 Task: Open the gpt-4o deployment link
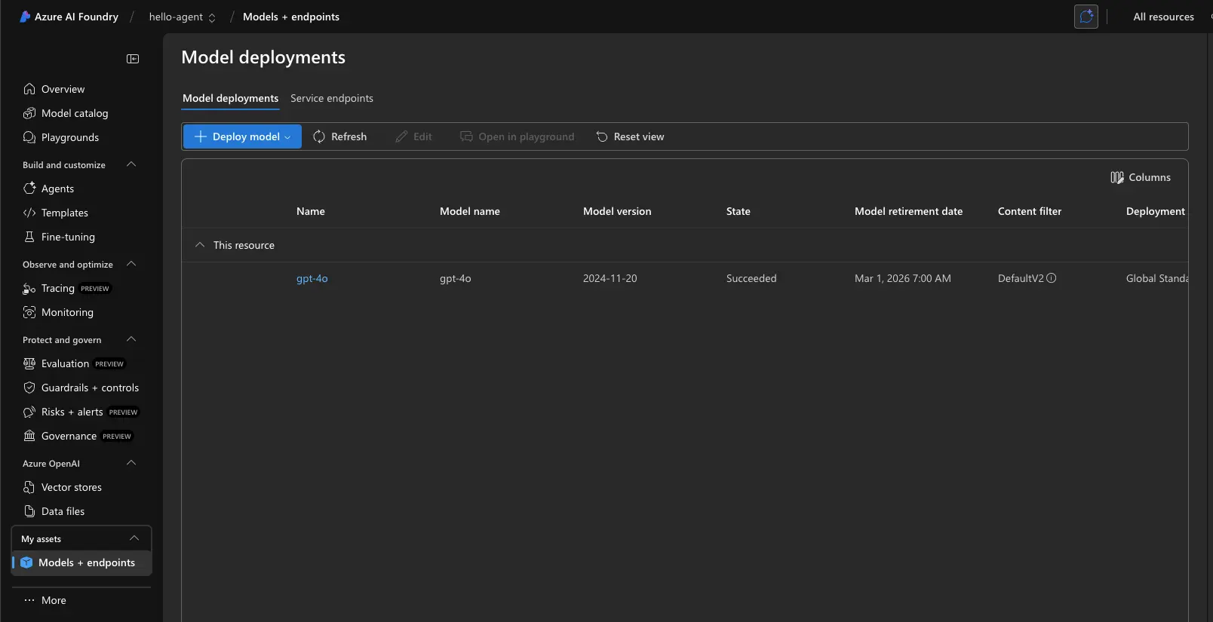(312, 278)
